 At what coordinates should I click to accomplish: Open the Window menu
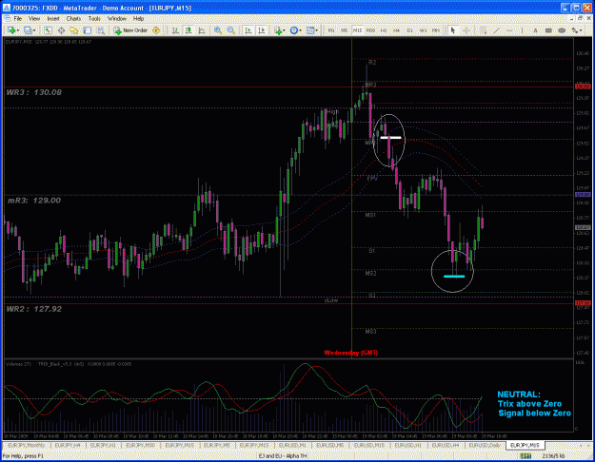coord(117,18)
